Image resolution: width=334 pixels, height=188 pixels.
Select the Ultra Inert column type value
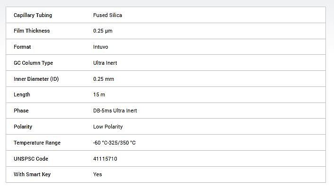(x=105, y=63)
